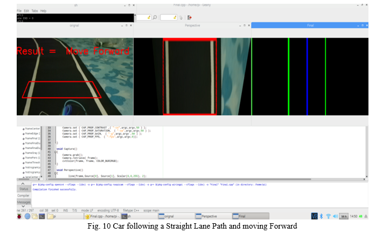Screen dimensions: 376x234
Task: Click 'Compilation finished successfully.' message
Action: click(54, 190)
